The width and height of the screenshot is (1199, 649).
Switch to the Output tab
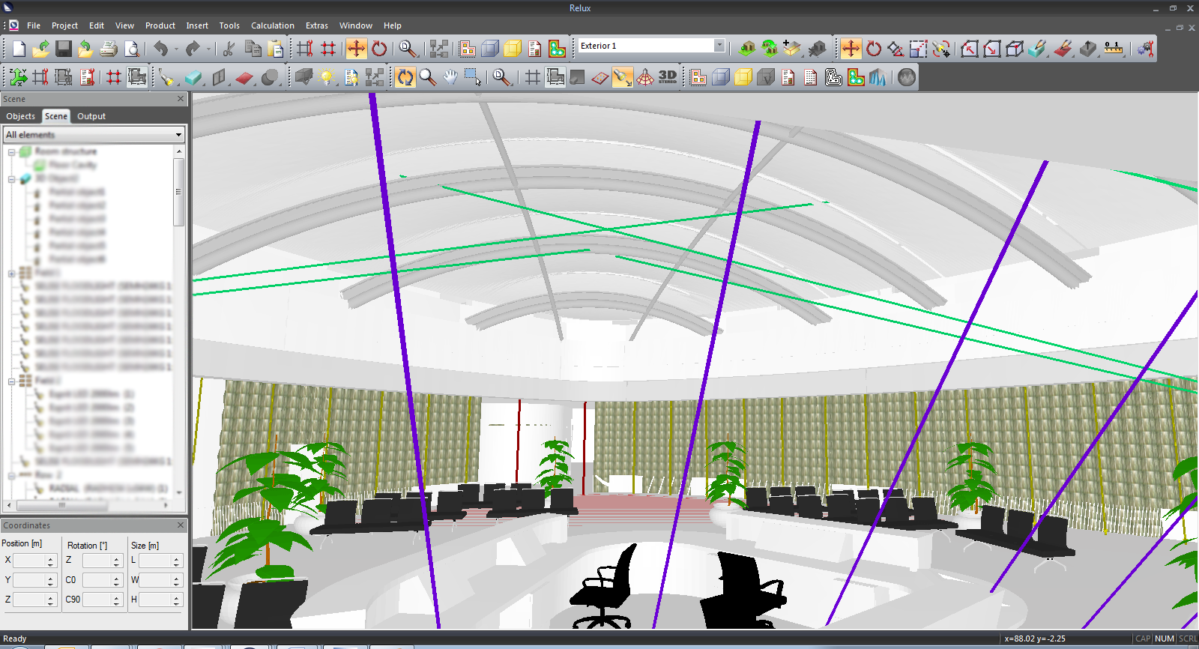point(91,116)
